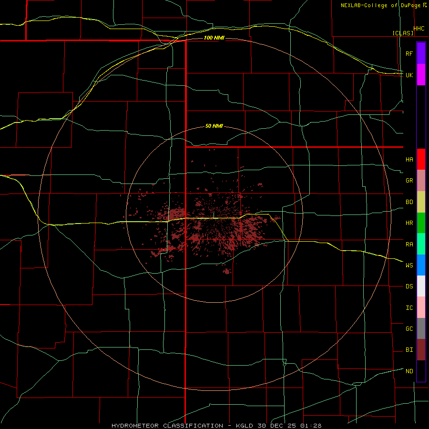Click the BI brown legend swatch

pos(421,350)
